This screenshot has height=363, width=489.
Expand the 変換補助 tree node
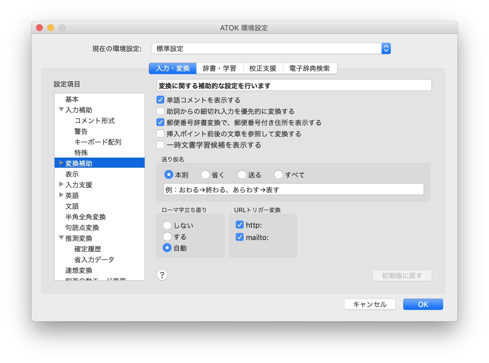click(x=61, y=163)
